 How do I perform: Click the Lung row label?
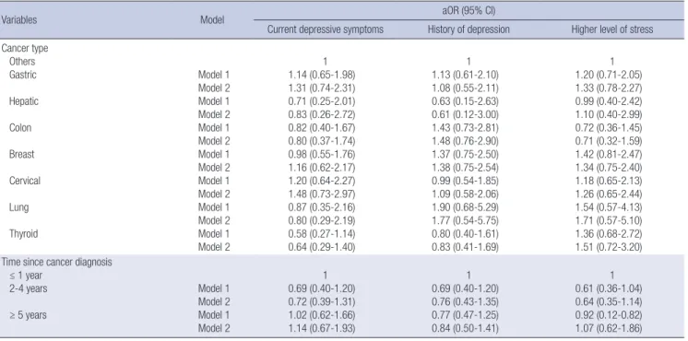click(18, 207)
